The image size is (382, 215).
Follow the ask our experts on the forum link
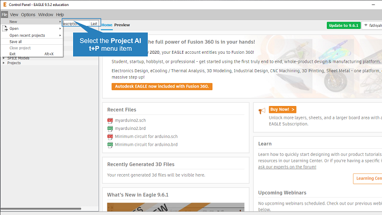tap(287, 167)
